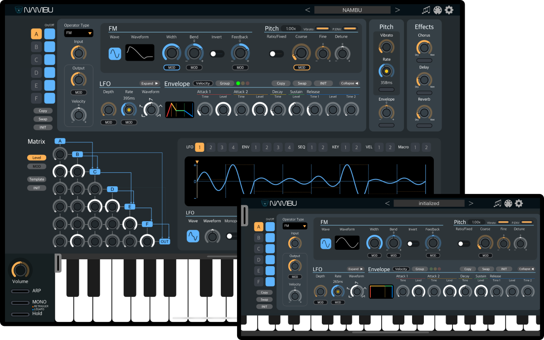This screenshot has height=340, width=544.
Task: Expand LFO section in initialized-preset window
Action: point(356,269)
